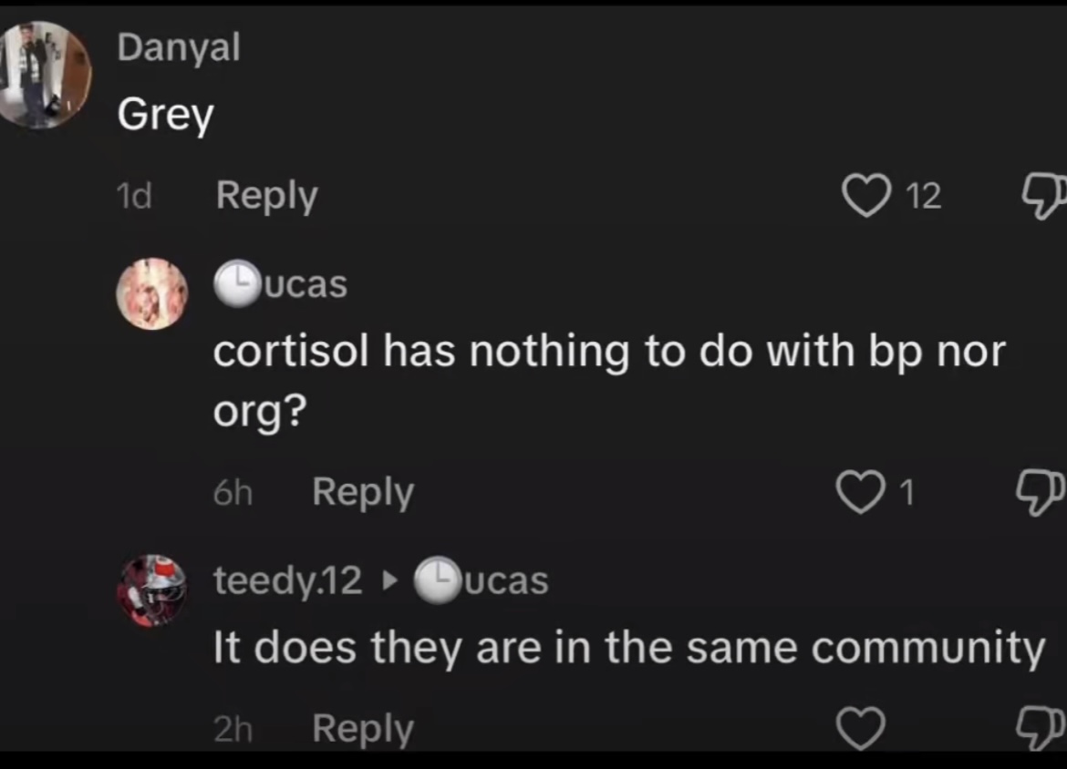1067x769 pixels.
Task: Open Danyal username link
Action: (179, 48)
